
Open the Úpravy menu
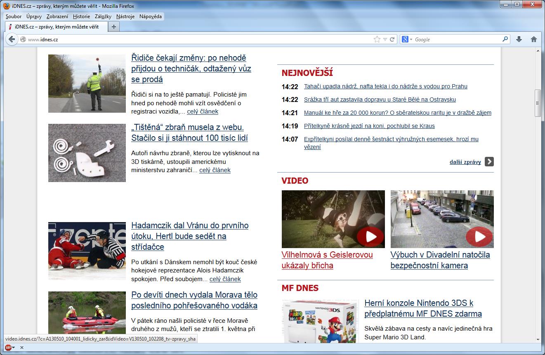34,17
